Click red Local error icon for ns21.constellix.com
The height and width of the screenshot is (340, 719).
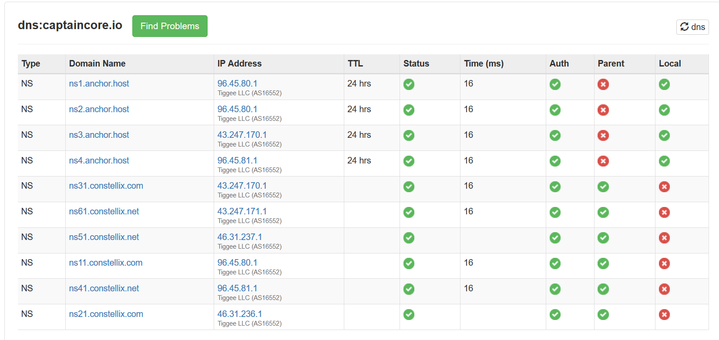[x=664, y=315]
